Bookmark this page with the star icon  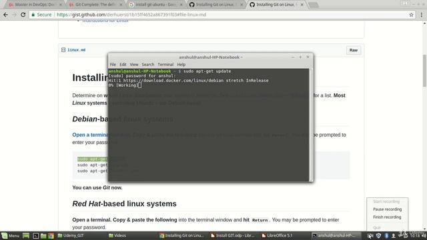click(x=411, y=15)
